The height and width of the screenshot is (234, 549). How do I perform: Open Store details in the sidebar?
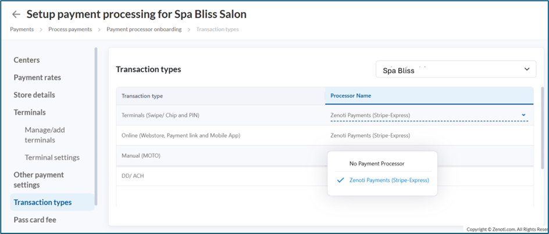tap(34, 95)
